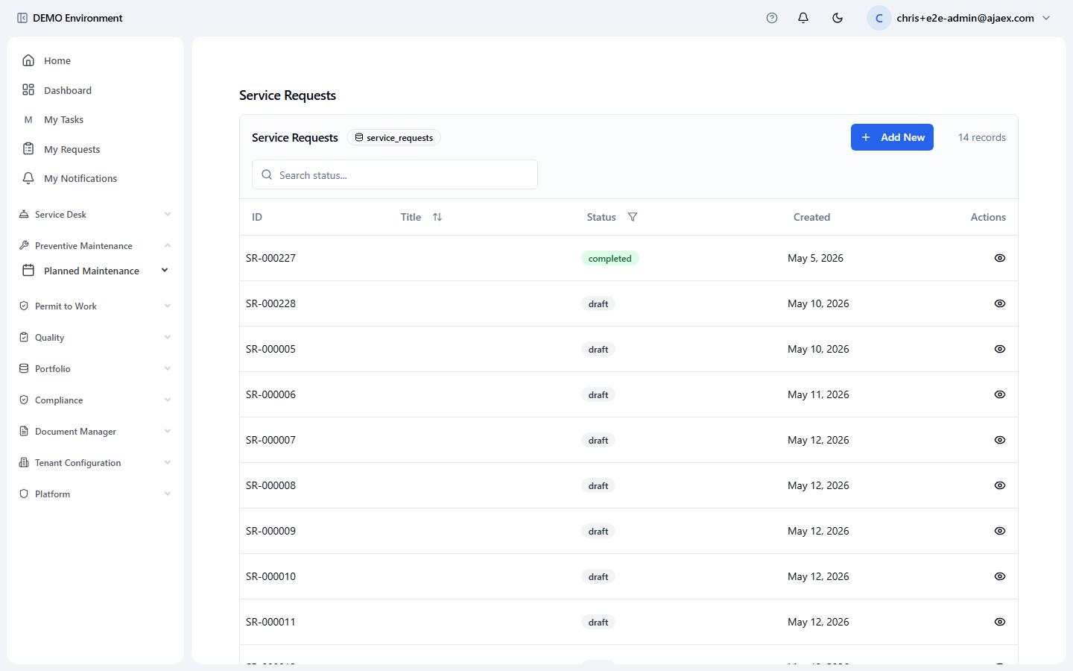Viewport: 1073px width, 671px height.
Task: Click the completed status badge for SR-000227
Action: [610, 259]
